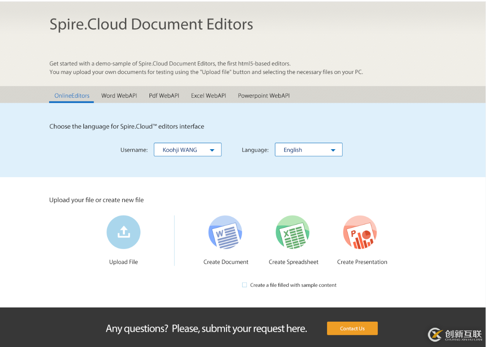Click the 'Upload your file or create new file' text
The image size is (486, 347).
pos(97,200)
